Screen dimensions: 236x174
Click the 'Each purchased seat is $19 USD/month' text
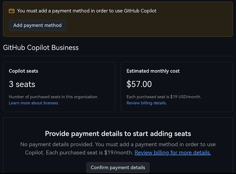pos(164,97)
